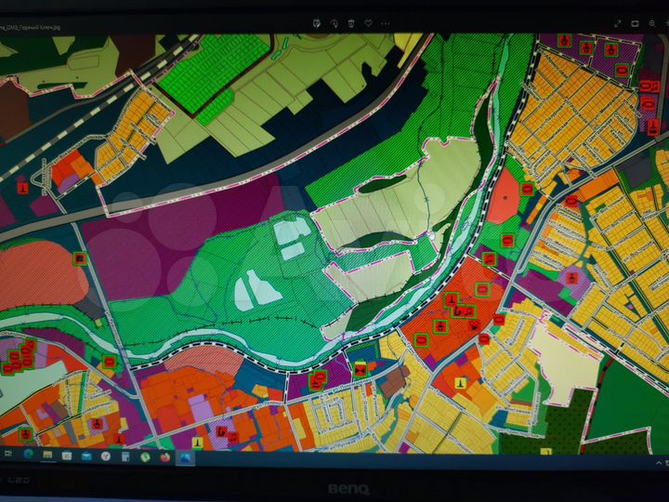Delete the photo with the trash icon
Screen dimensions: 669x502
351,22
